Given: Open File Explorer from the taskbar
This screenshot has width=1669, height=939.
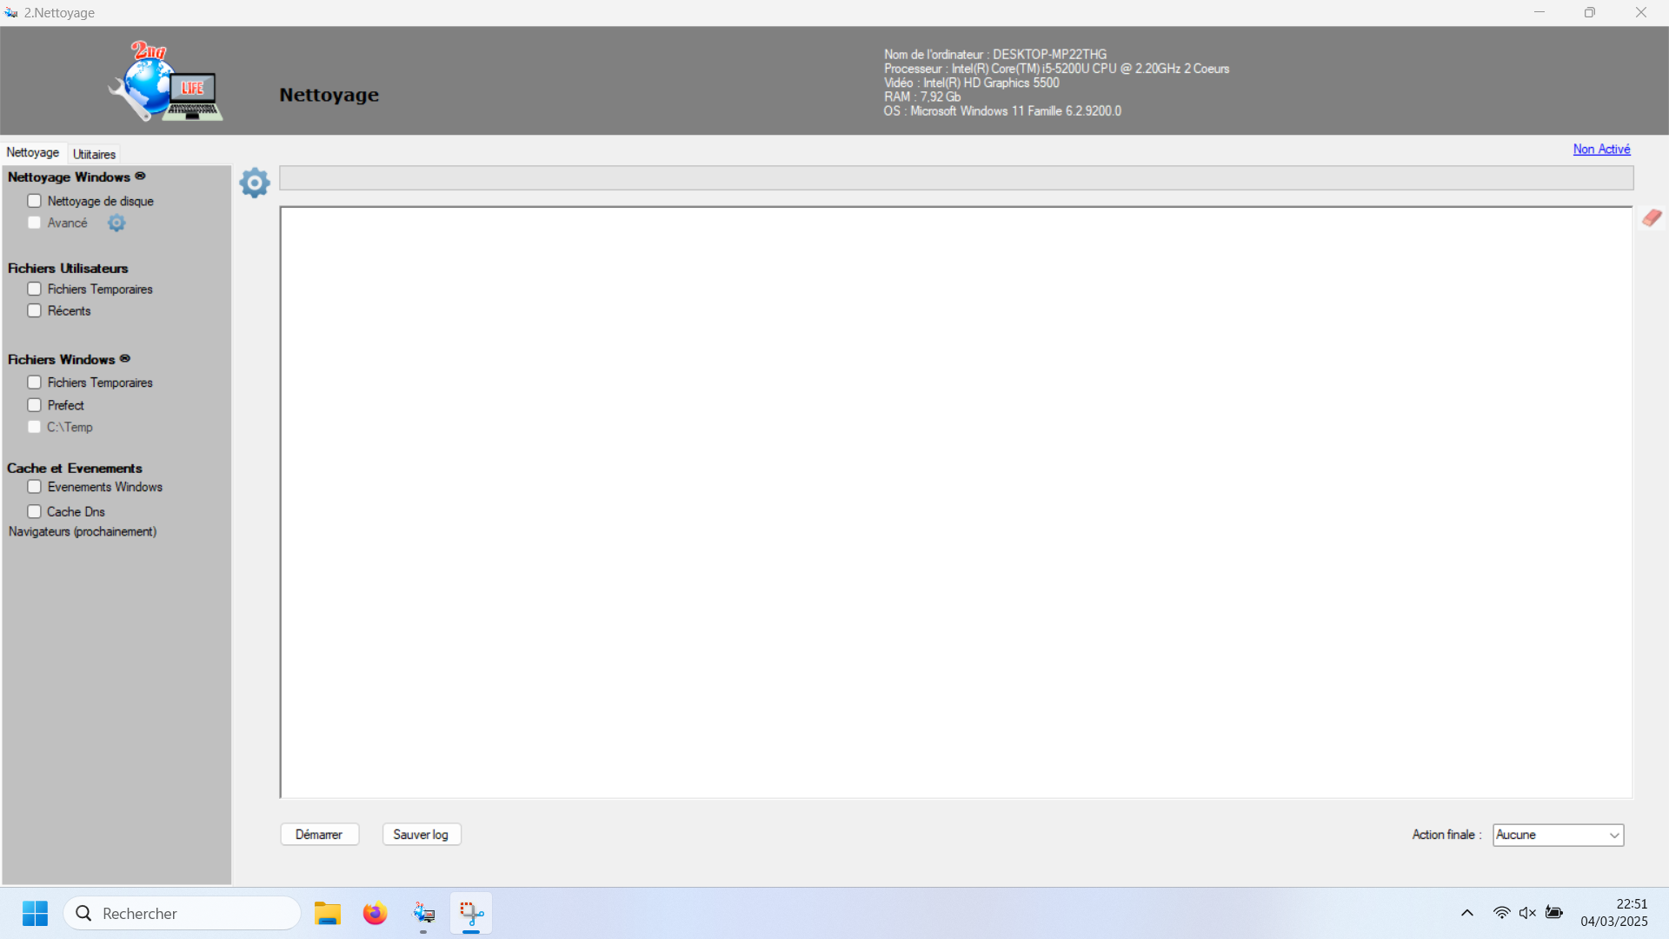Looking at the screenshot, I should pos(327,913).
